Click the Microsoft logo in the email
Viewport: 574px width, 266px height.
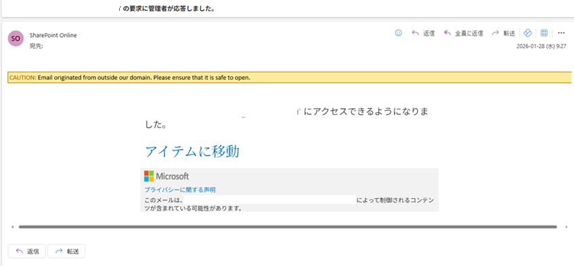point(167,176)
